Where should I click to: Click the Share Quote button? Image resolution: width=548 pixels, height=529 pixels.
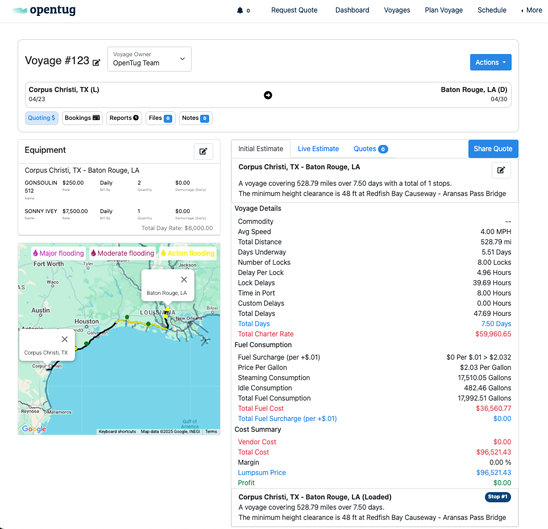click(493, 149)
